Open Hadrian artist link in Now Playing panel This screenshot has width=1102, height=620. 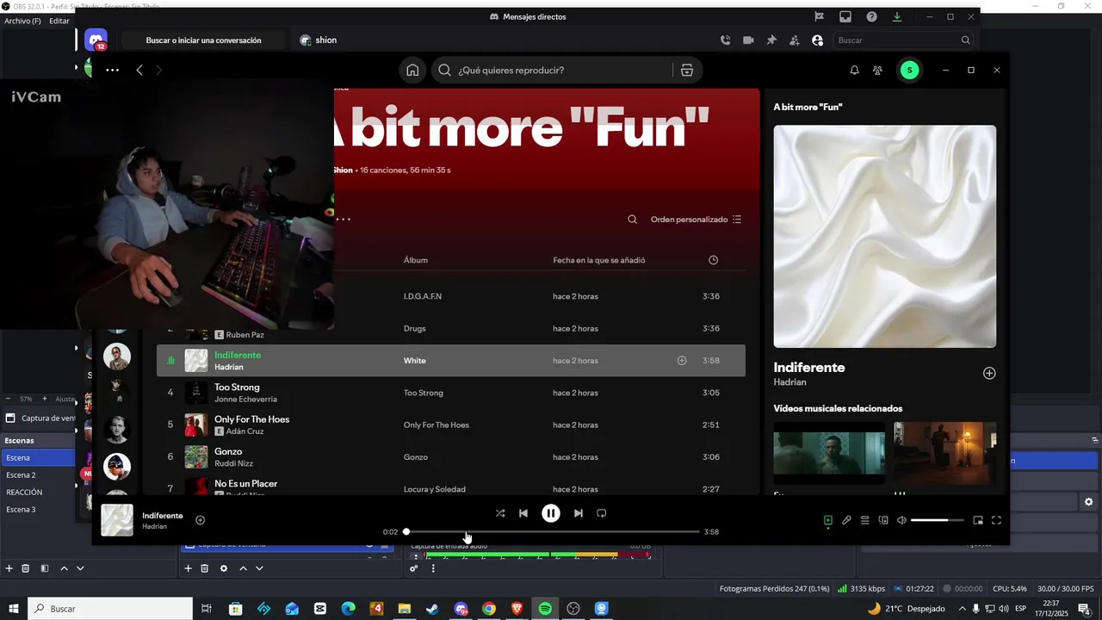790,382
